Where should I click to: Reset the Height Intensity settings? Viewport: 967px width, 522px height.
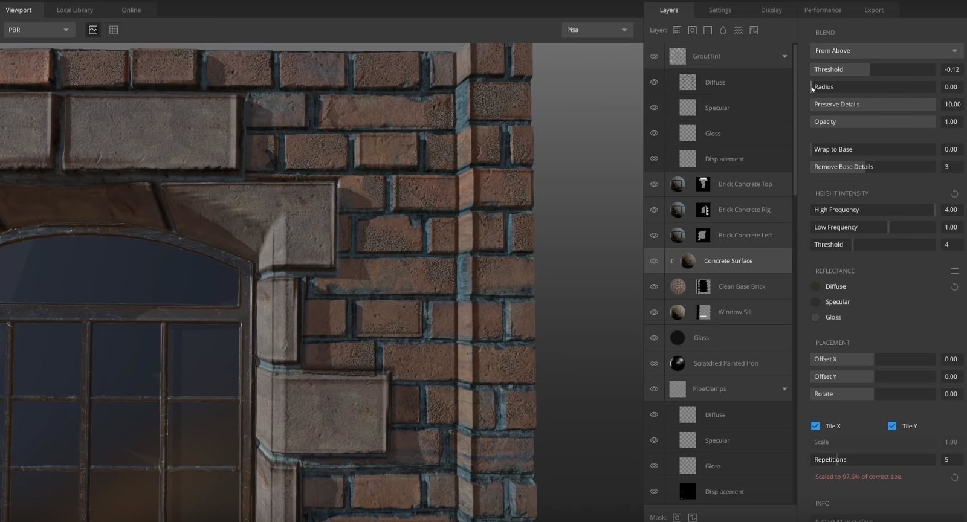click(955, 194)
